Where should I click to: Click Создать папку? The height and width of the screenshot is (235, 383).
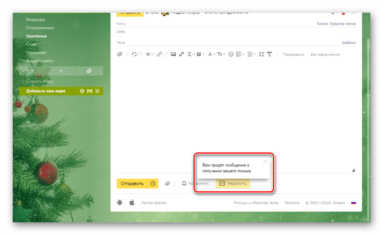40,61
